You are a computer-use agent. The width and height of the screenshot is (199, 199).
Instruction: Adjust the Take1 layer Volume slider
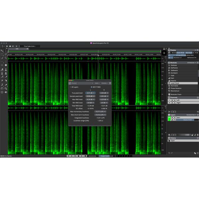click(x=187, y=120)
